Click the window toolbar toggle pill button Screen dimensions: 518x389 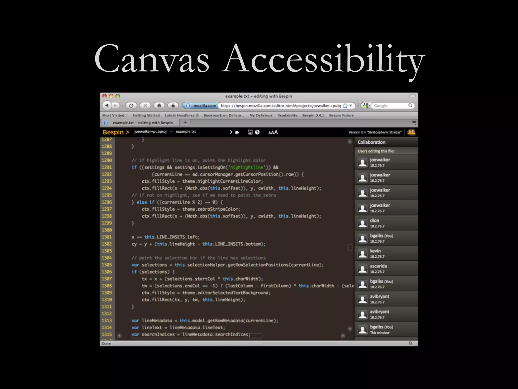pyautogui.click(x=413, y=96)
